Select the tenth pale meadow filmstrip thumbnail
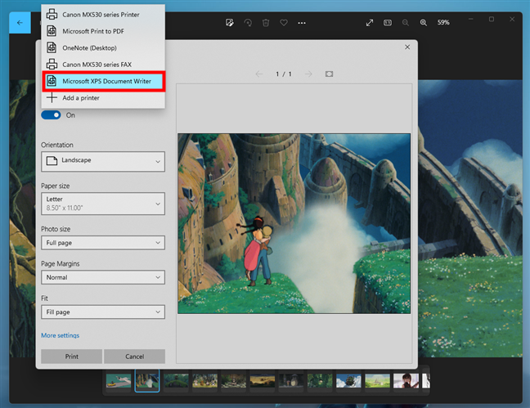 (377, 381)
